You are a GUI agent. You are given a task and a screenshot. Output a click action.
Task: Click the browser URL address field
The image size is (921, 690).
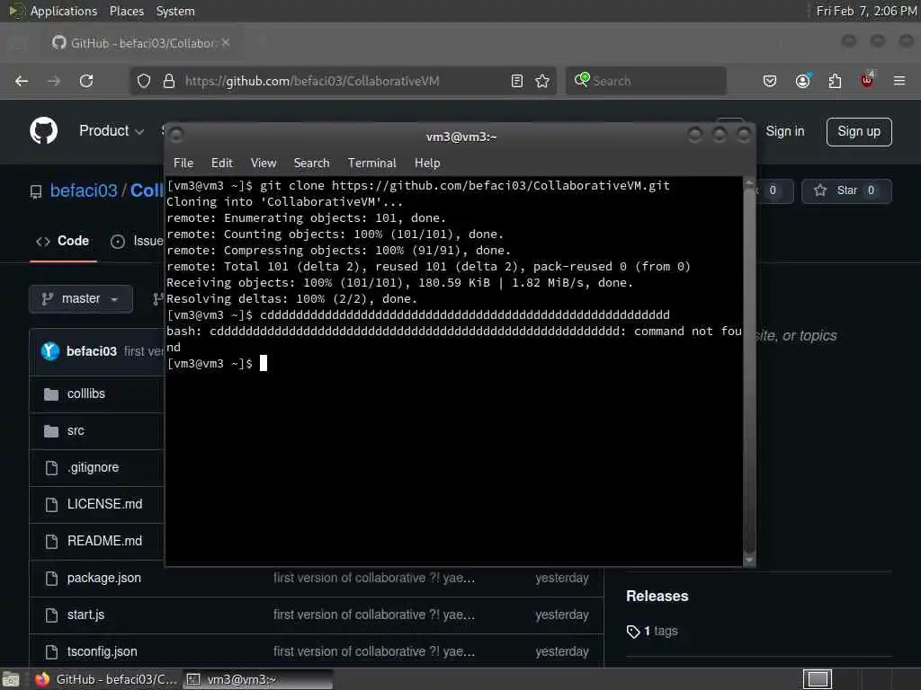click(344, 81)
